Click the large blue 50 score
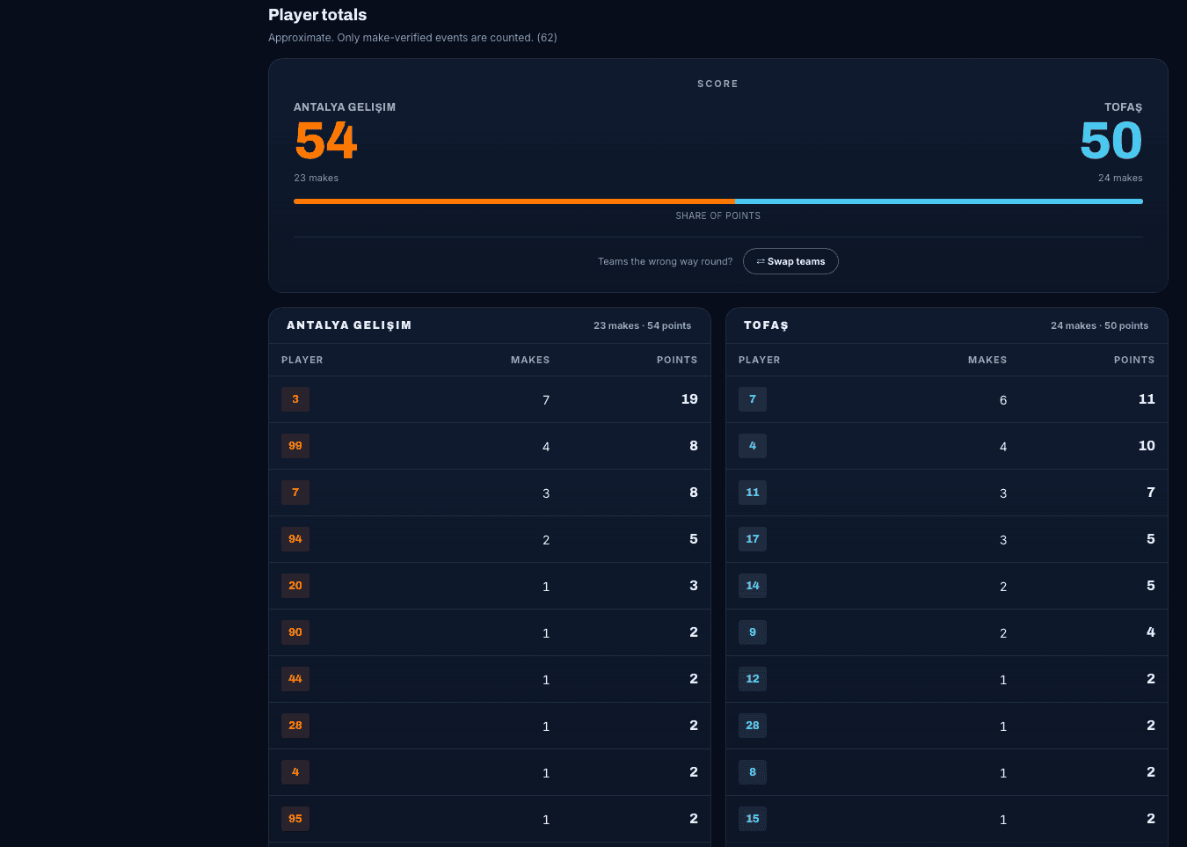Viewport: 1187px width, 847px height. (x=1111, y=141)
